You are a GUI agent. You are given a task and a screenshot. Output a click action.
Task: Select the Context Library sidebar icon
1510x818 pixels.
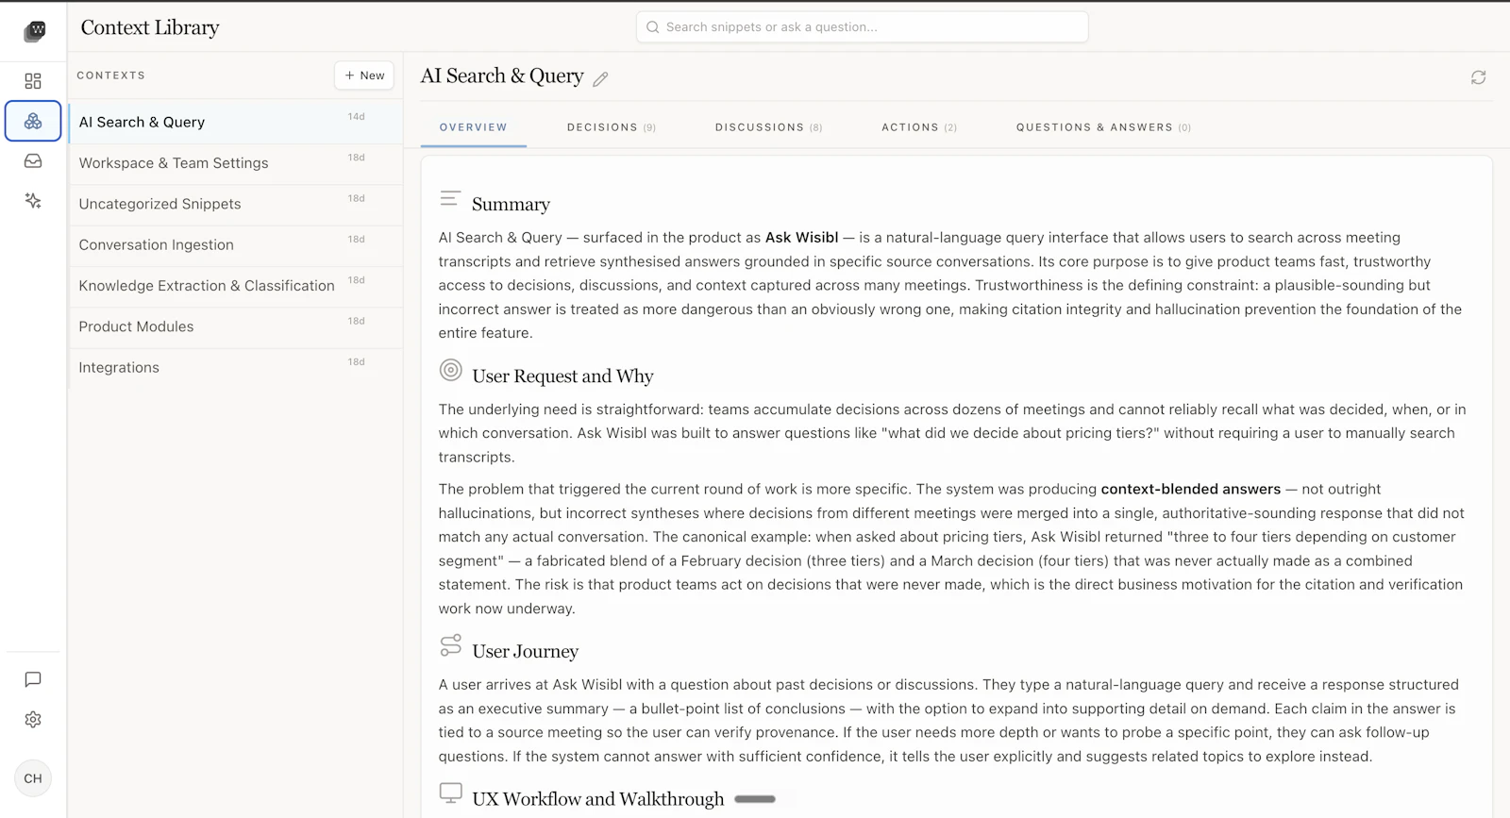pyautogui.click(x=33, y=122)
